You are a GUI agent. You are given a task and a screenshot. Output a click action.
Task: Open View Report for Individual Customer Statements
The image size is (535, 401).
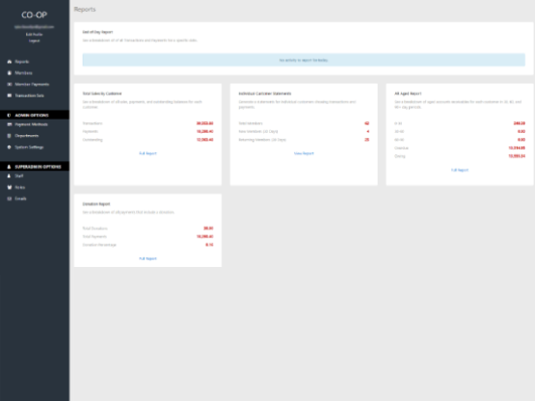[304, 153]
